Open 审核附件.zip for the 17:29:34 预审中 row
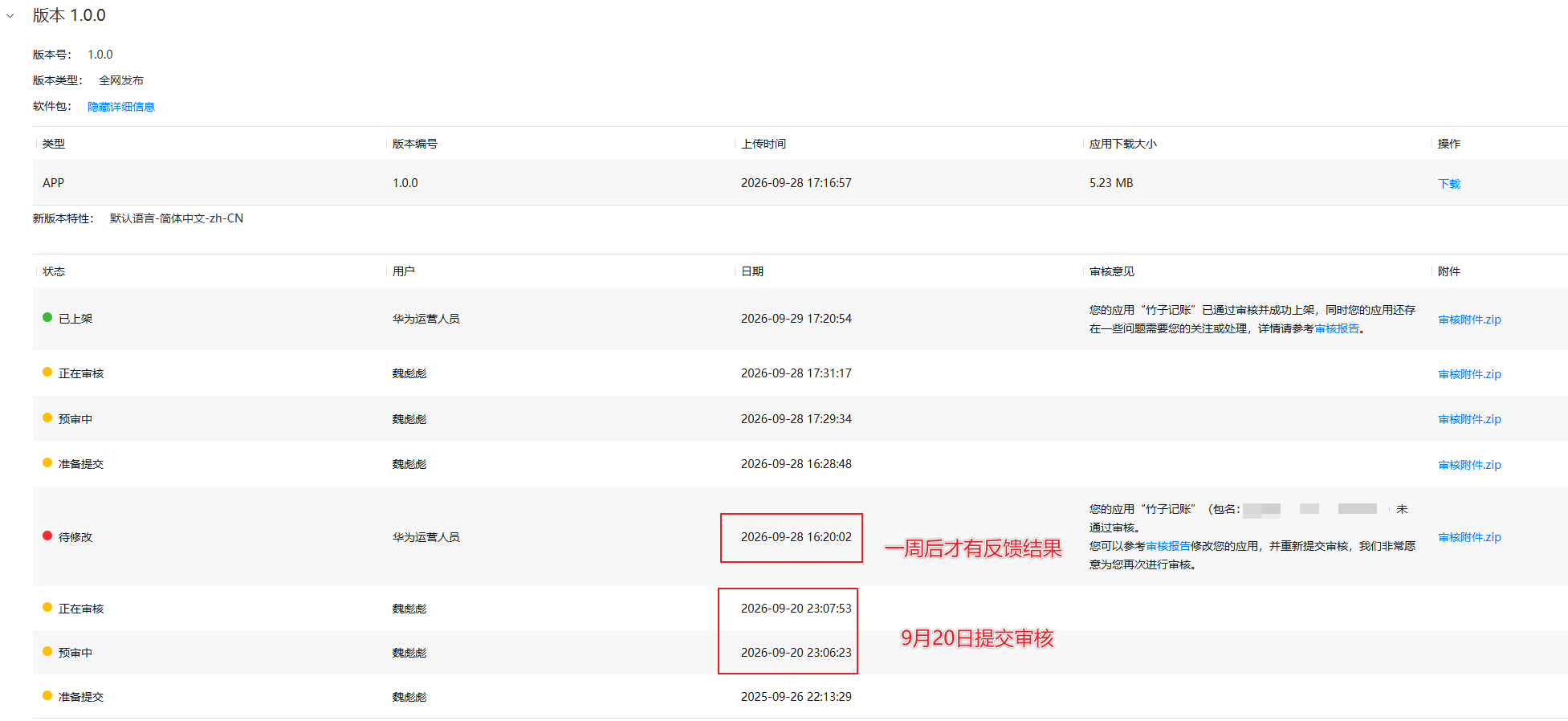 1469,419
